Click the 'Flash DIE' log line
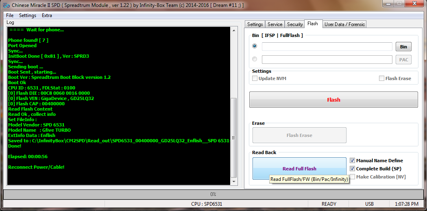427x211 pixels. click(x=49, y=93)
